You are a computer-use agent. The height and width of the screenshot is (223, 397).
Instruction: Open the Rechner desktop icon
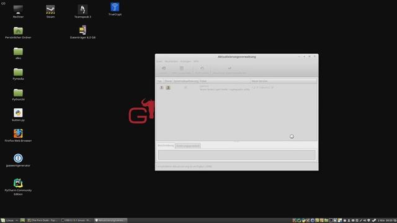(18, 12)
